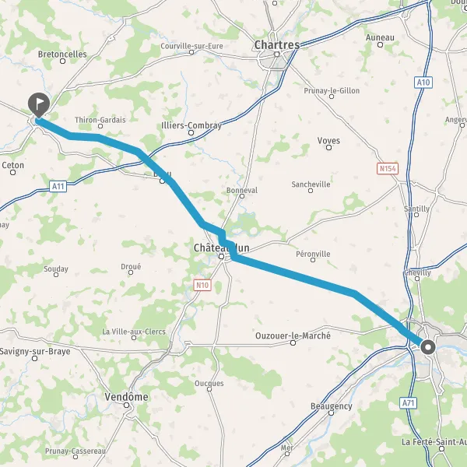Click the N10 road shield
The height and width of the screenshot is (467, 467).
point(202,285)
